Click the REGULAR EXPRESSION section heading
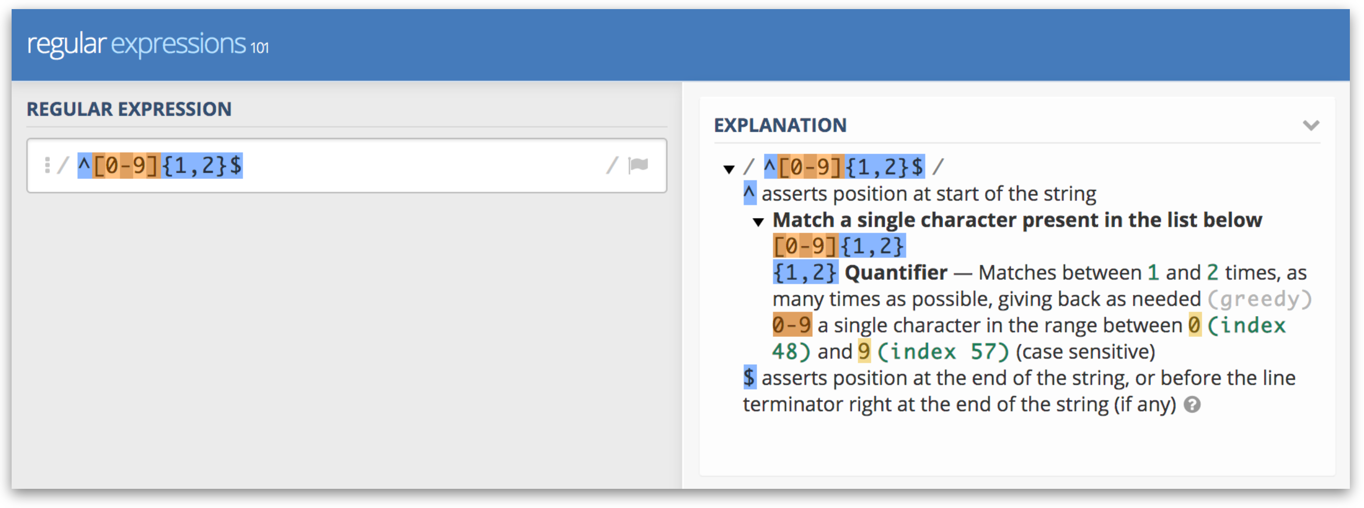Viewport: 1364px width, 508px height. 130,109
